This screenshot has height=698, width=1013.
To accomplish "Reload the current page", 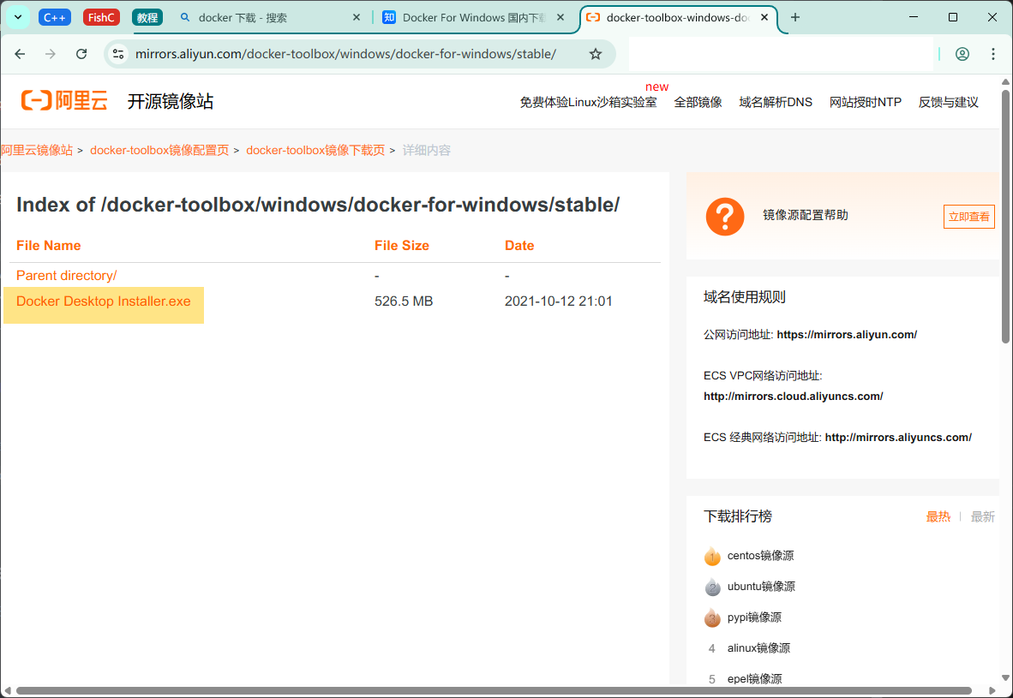I will 81,54.
